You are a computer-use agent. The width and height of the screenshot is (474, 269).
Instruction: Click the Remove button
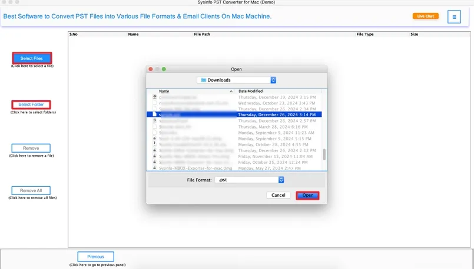click(31, 148)
